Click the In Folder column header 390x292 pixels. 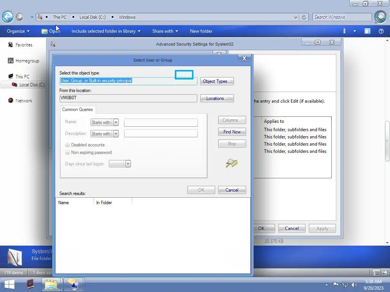tap(113, 203)
